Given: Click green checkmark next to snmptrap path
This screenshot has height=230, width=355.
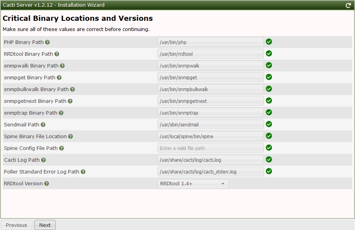Looking at the screenshot, I should tap(269, 112).
